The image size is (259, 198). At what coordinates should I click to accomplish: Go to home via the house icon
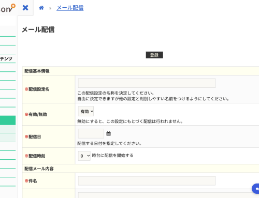pos(41,8)
